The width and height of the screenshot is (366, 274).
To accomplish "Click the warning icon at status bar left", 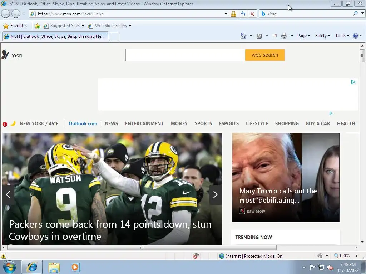I will click(3, 256).
